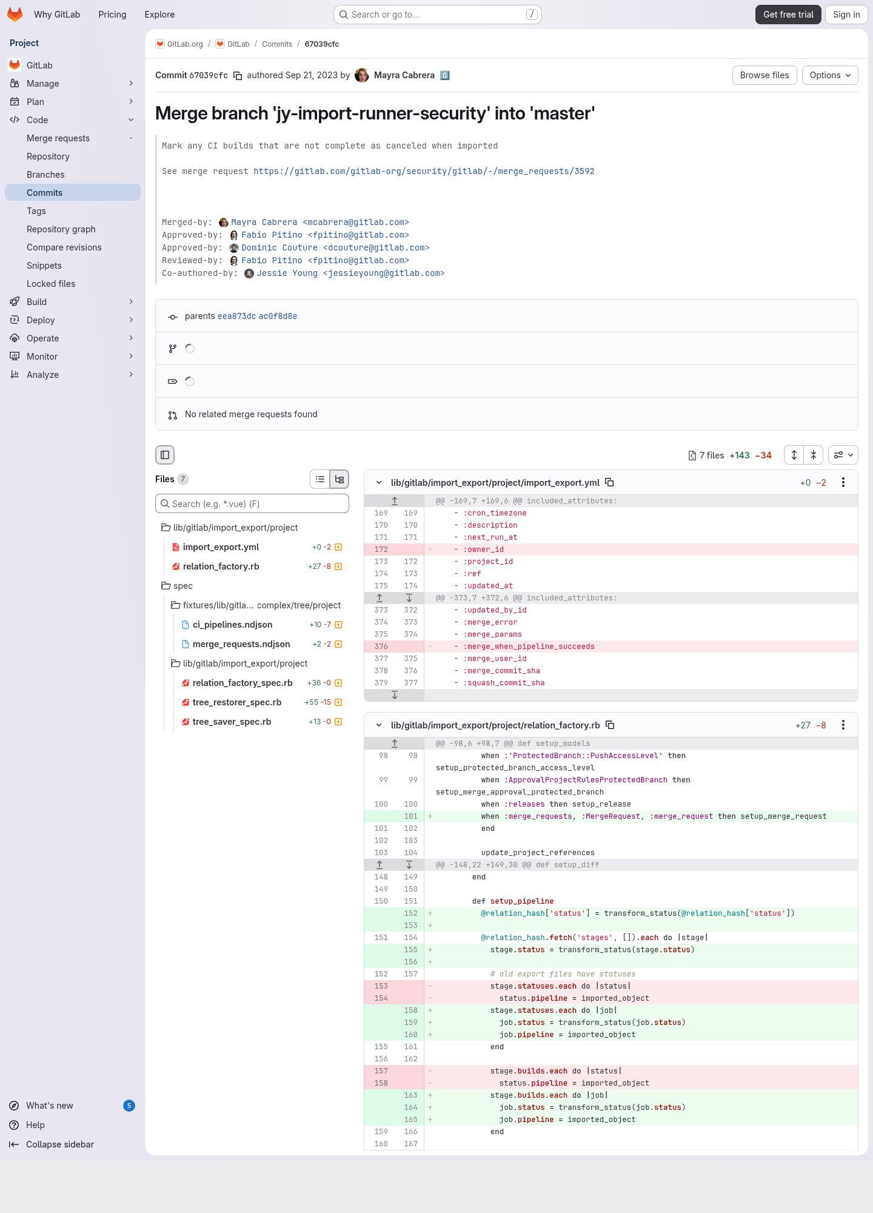Image resolution: width=873 pixels, height=1213 pixels.
Task: Open parent commit eea873dc link
Action: pyautogui.click(x=236, y=317)
